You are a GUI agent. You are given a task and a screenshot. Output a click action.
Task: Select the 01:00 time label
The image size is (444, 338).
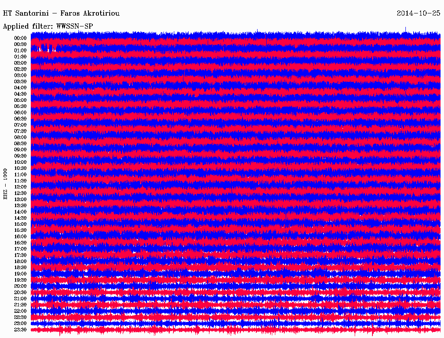(x=20, y=51)
